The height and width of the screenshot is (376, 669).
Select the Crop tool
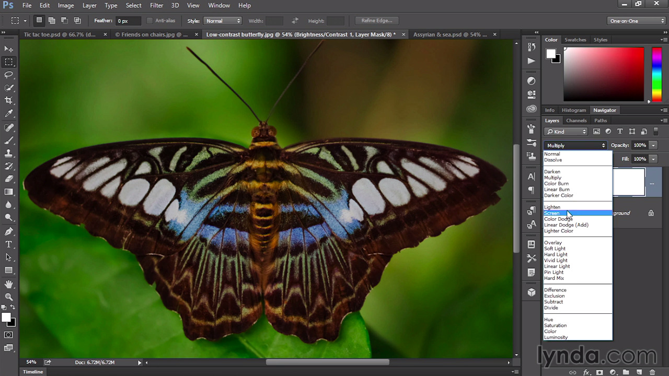coord(9,100)
